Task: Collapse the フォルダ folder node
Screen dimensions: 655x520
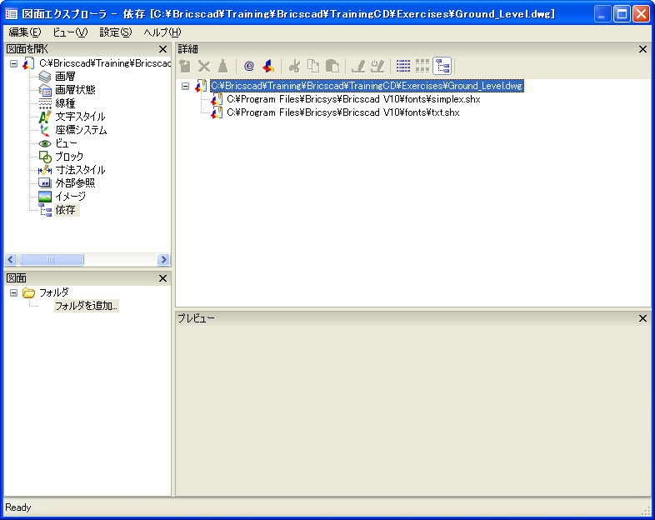Action: point(14,292)
